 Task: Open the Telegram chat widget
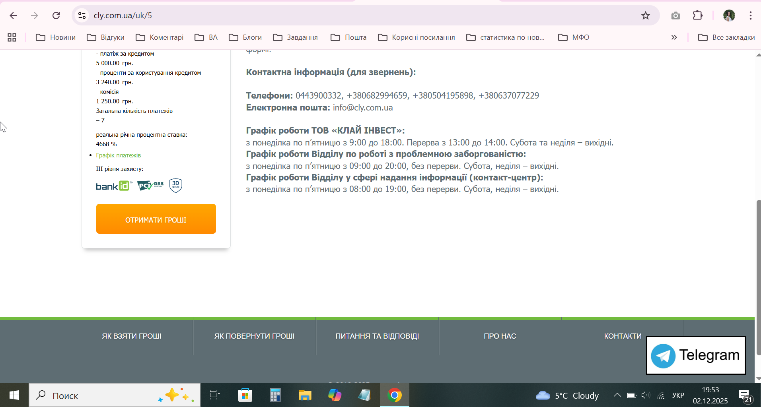tap(696, 355)
